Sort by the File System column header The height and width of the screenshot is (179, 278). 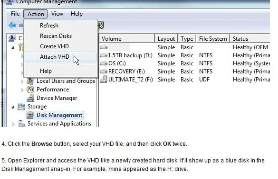(213, 39)
